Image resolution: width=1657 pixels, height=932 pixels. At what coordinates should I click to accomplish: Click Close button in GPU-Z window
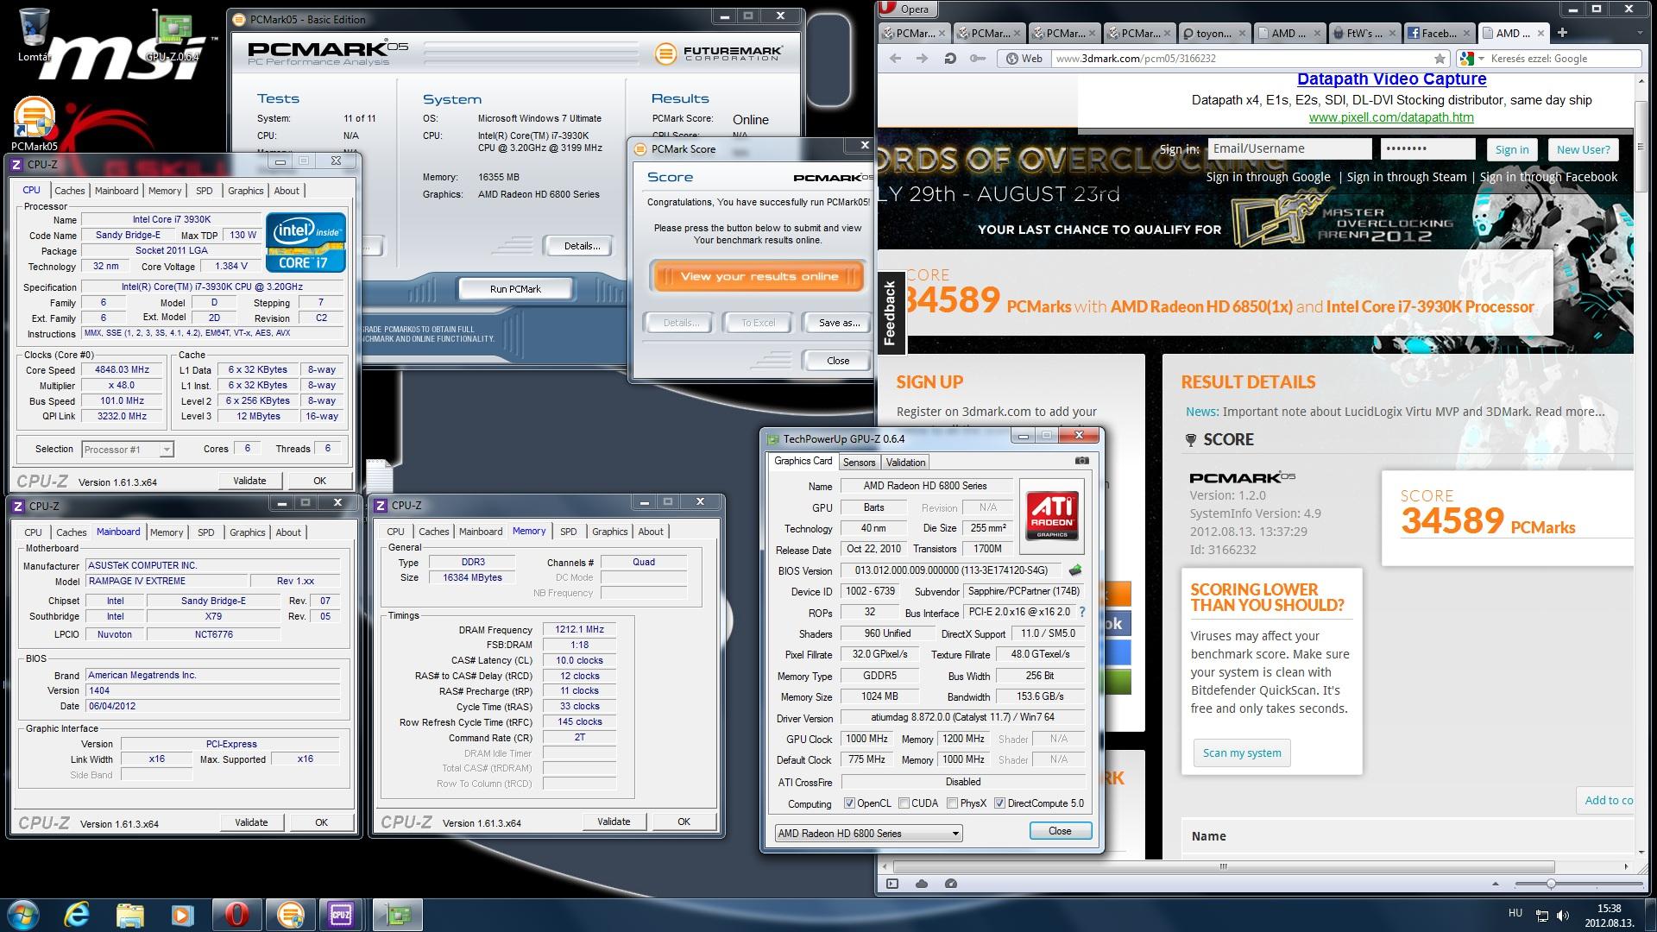pyautogui.click(x=1060, y=831)
